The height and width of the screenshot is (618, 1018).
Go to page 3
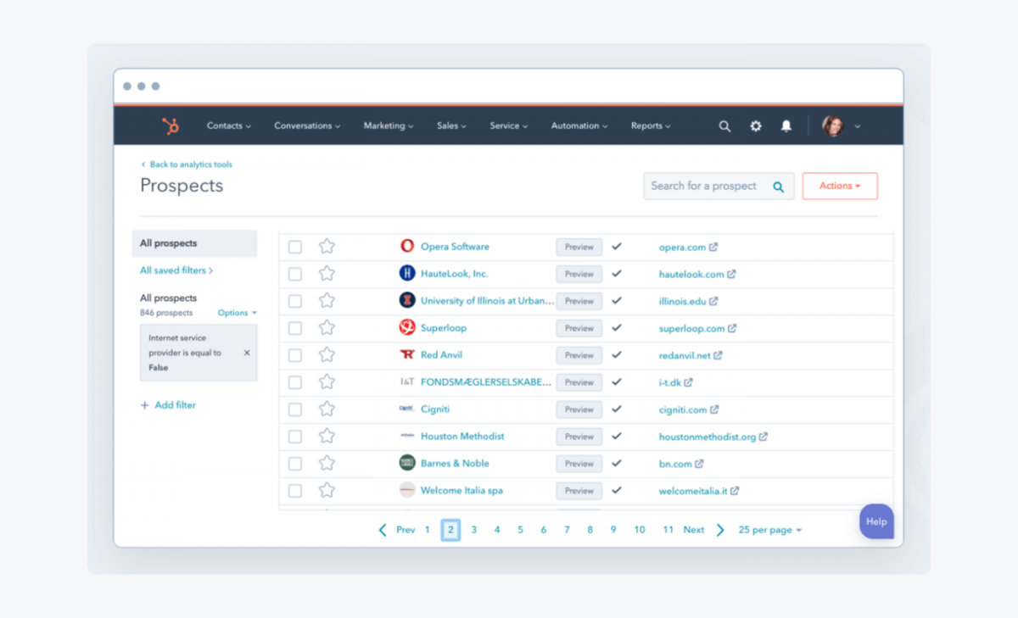coord(473,530)
